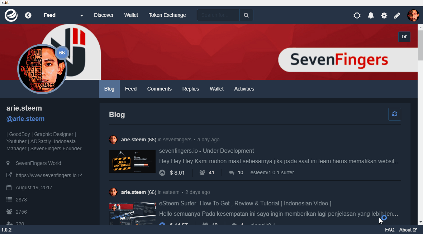Open eSteem Surfer post thumbnail
Viewport: 423px width, 234px height.
pos(132,214)
